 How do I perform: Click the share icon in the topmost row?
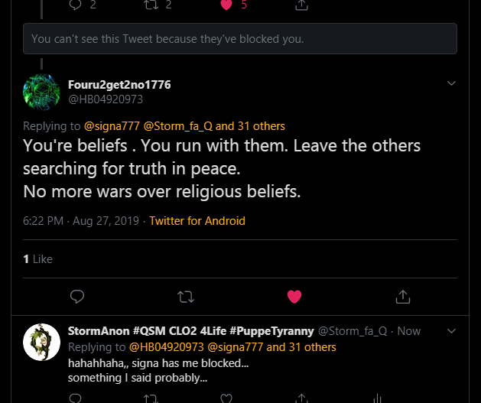301,5
